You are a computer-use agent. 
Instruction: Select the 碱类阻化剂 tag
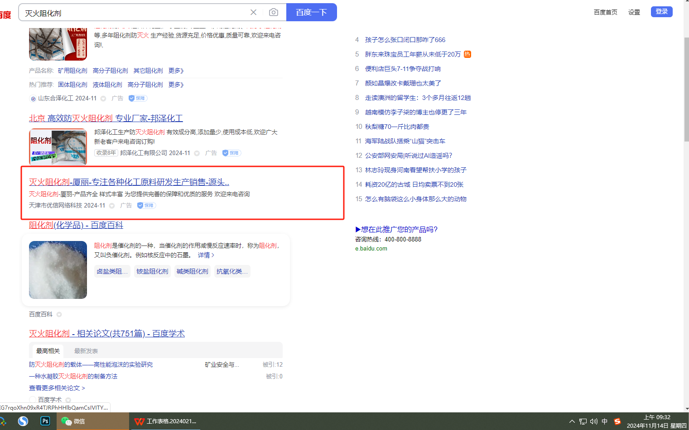point(193,271)
